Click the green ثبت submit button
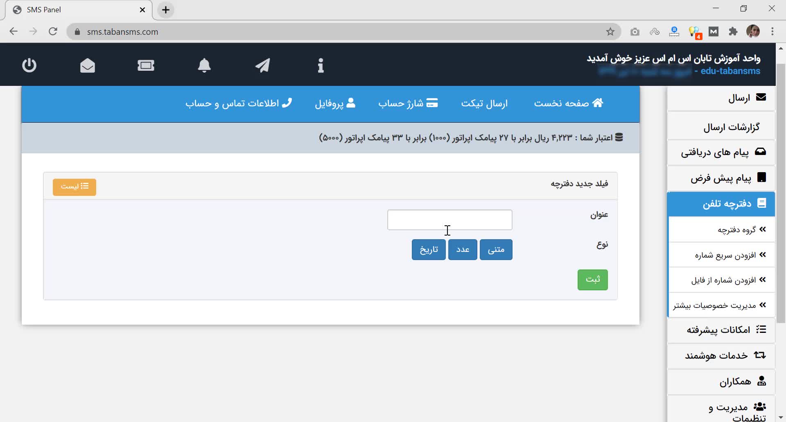 click(x=592, y=280)
